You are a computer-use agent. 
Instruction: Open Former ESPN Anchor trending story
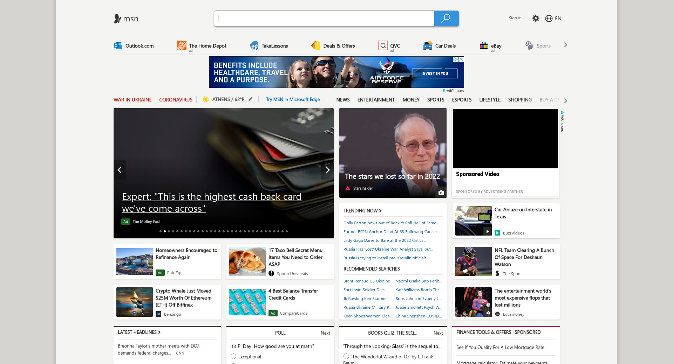pos(392,232)
